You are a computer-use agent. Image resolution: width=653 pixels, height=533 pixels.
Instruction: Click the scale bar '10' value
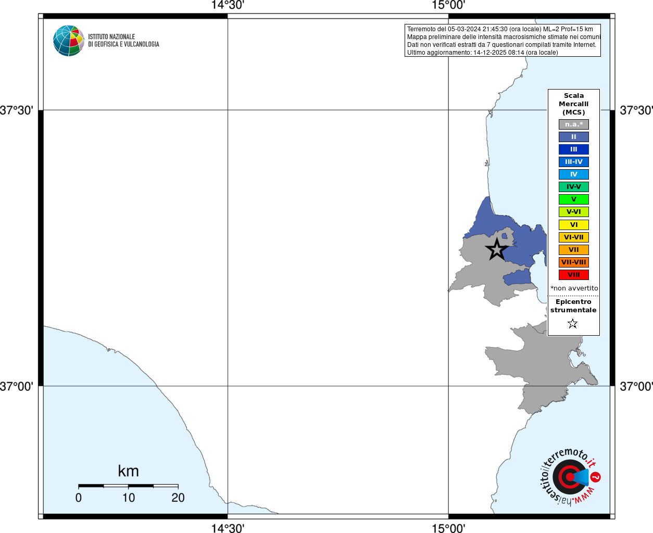click(129, 498)
